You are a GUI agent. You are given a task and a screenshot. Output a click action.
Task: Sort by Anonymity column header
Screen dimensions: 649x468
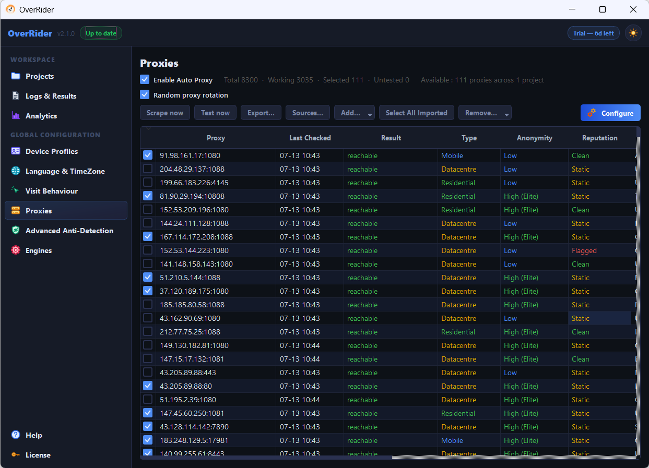click(x=535, y=138)
